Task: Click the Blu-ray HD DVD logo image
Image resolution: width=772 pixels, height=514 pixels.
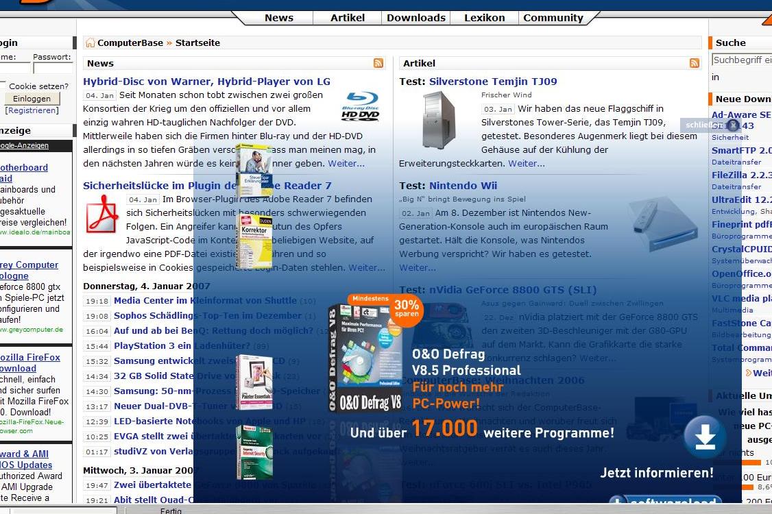Action: pos(361,106)
